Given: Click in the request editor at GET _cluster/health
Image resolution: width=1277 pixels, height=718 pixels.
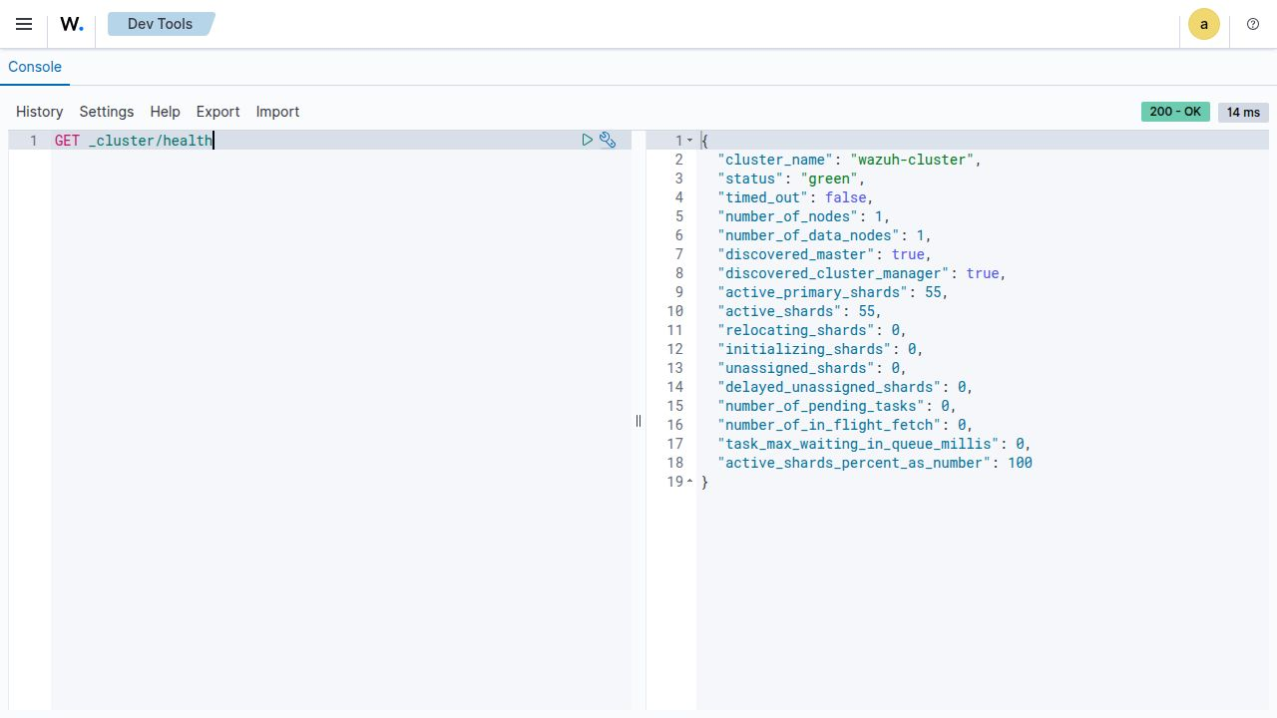Looking at the screenshot, I should point(134,141).
